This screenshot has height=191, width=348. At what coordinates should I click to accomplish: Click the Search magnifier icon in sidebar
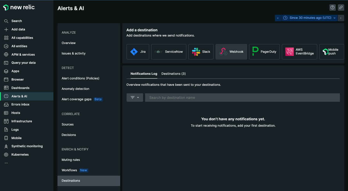click(x=6, y=21)
